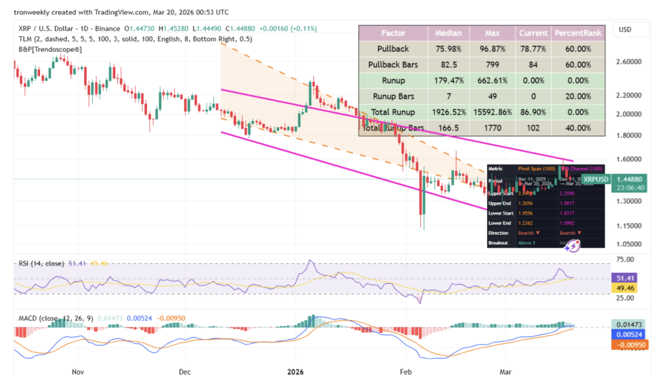
Task: Toggle the B&P[Trendoscope®] indicator visibility
Action: click(x=51, y=49)
